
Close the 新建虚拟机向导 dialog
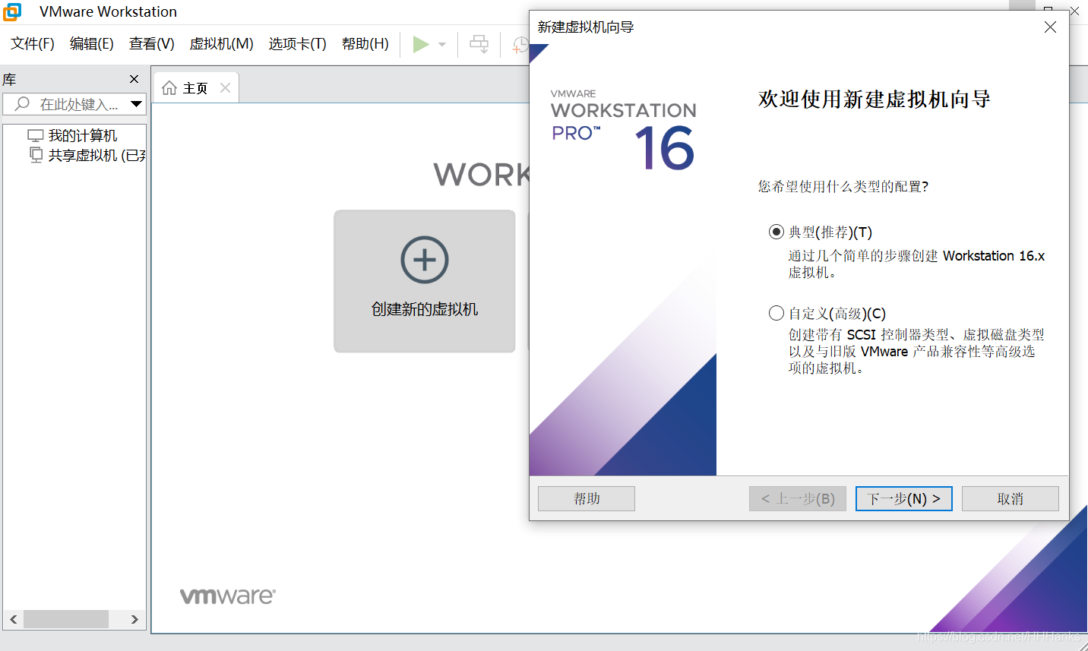[1050, 27]
